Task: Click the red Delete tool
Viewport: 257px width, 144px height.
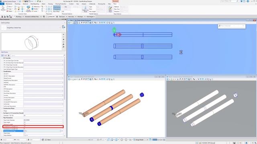Action: (9, 11)
